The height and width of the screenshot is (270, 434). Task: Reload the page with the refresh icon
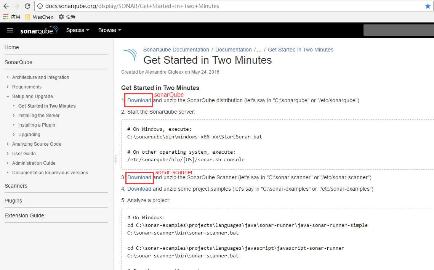point(27,6)
